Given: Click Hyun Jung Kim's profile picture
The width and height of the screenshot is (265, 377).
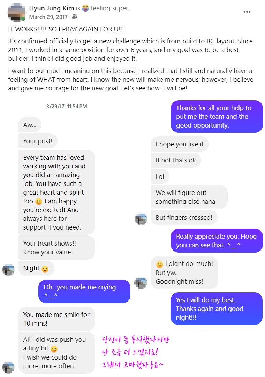Looking at the screenshot, I should [17, 12].
